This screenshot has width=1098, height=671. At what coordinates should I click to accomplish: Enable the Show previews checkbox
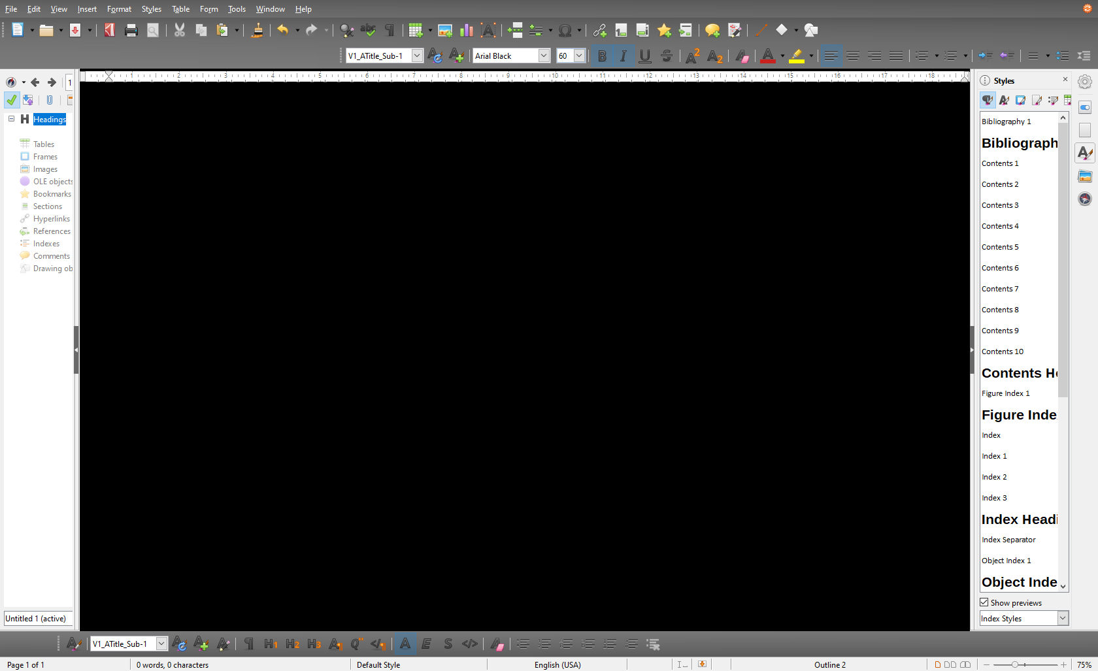click(x=984, y=602)
